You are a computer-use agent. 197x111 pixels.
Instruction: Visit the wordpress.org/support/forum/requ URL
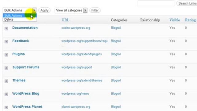[84, 41]
